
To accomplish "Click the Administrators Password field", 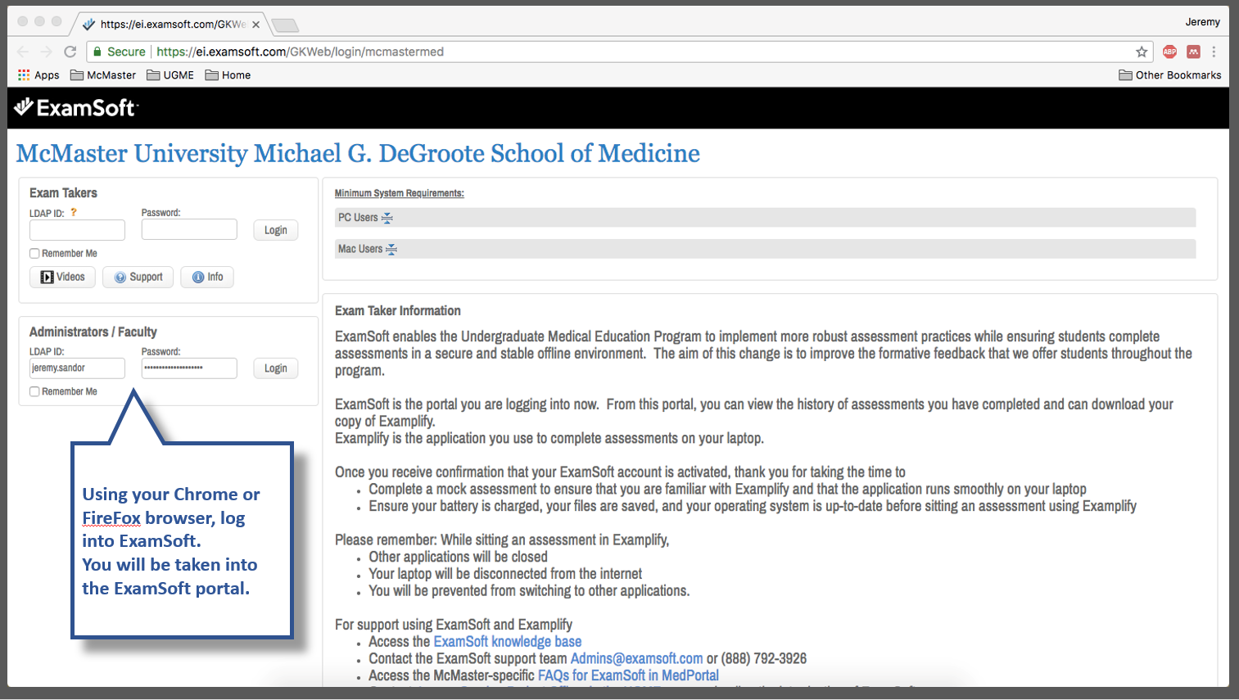I will click(189, 368).
